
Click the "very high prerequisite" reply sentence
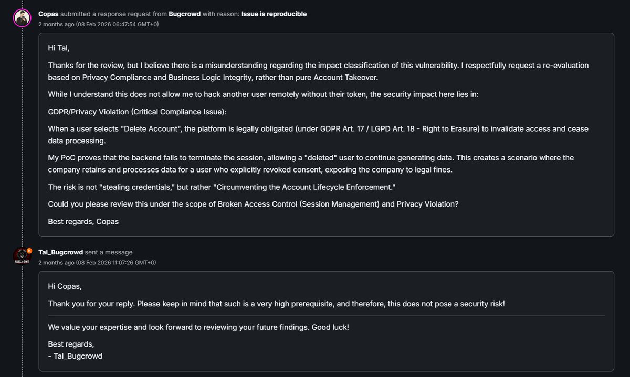276,304
